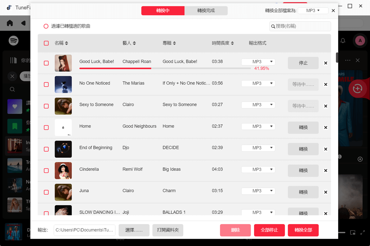Image resolution: width=370 pixels, height=246 pixels.
Task: Click Cinderella album cover thumbnail
Action: 63,170
